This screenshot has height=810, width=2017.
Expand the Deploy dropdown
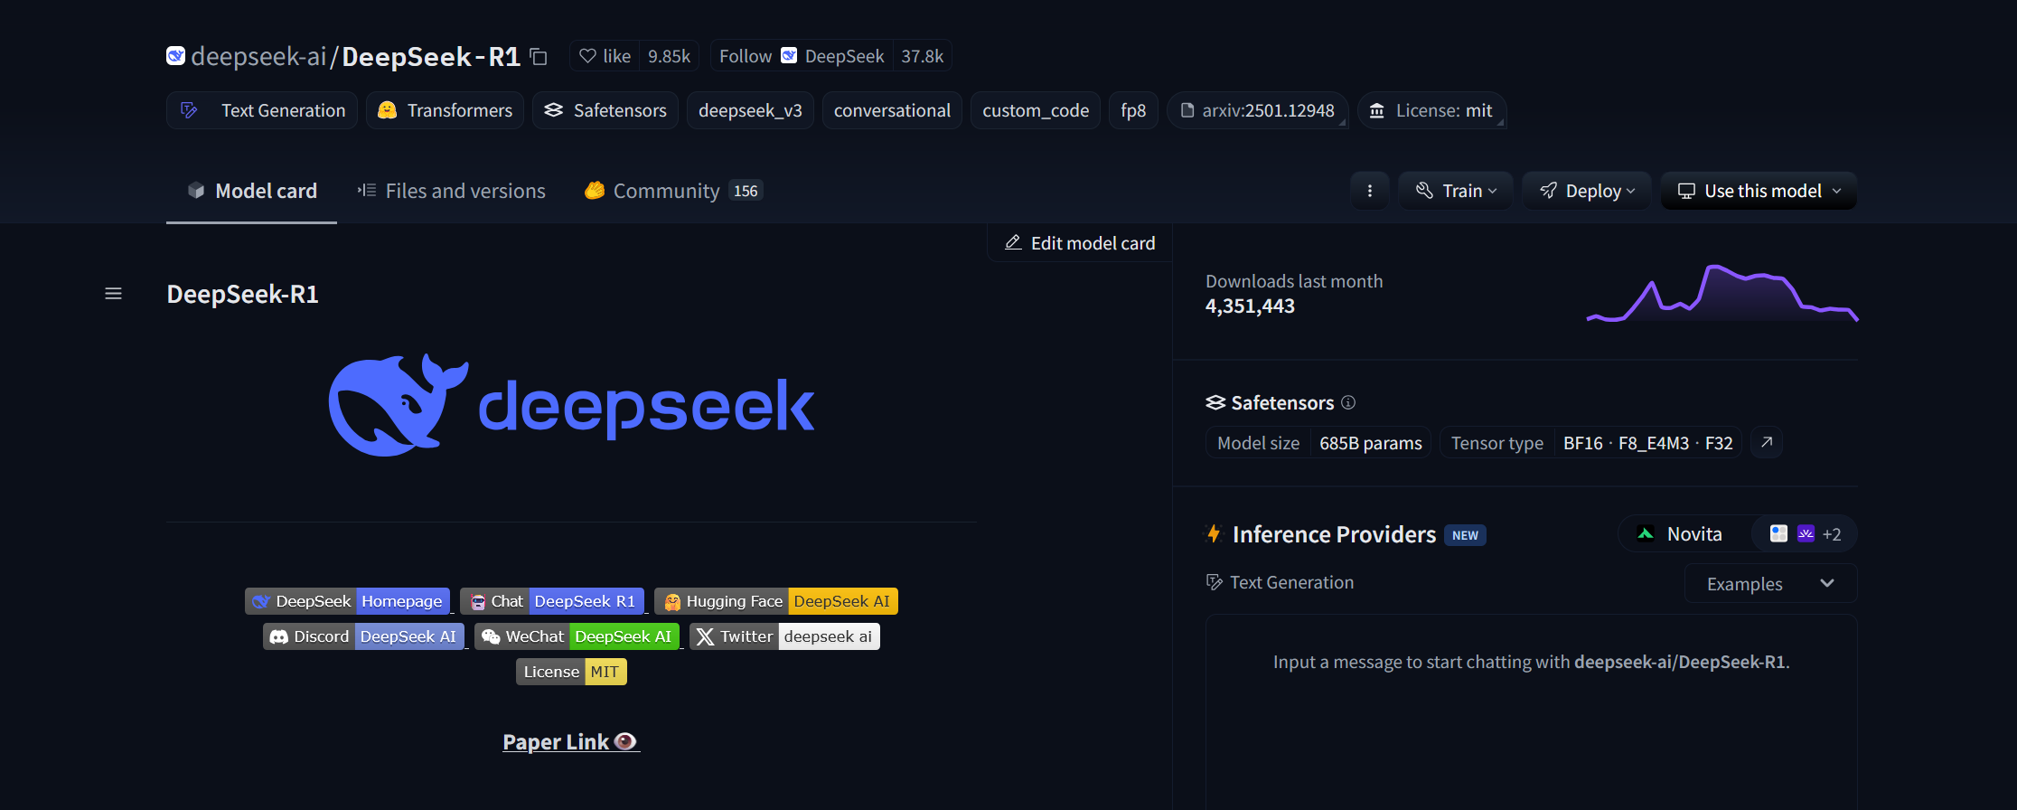pyautogui.click(x=1587, y=191)
